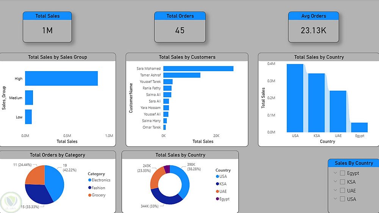Expand the UAE chevron in slicer
This screenshot has width=379, height=213.
(335, 190)
